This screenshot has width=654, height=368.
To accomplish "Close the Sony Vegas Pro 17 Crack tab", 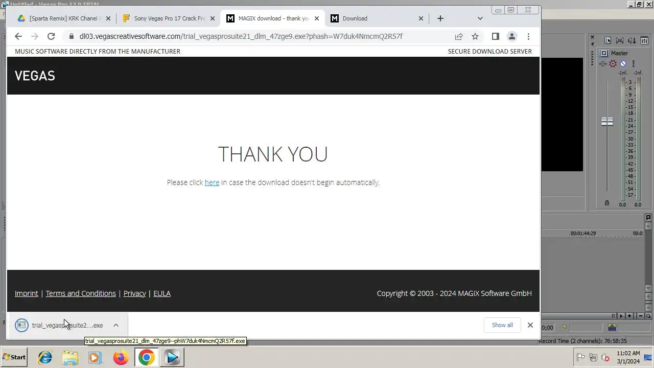I will click(212, 18).
